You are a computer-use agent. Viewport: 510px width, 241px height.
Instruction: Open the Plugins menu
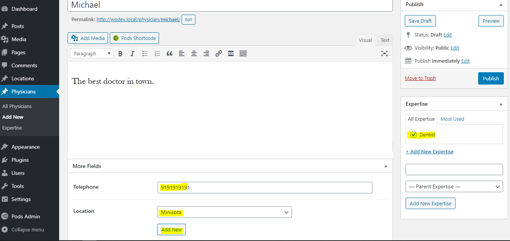(x=30, y=160)
